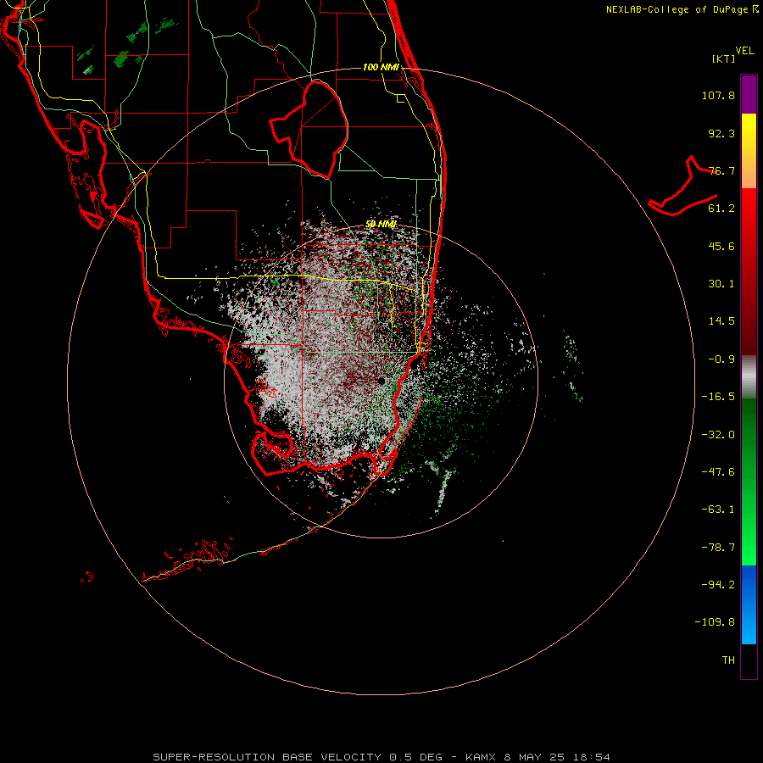Click the 45.6 legend value
The width and height of the screenshot is (763, 763).
pyautogui.click(x=721, y=246)
